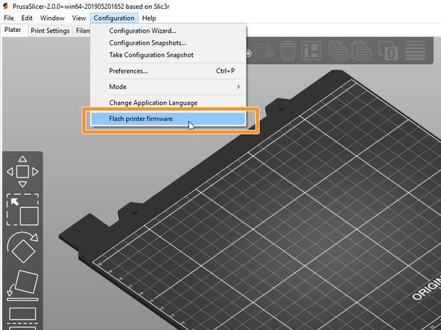The height and width of the screenshot is (330, 441).
Task: Open the Edit menu
Action: click(x=27, y=18)
